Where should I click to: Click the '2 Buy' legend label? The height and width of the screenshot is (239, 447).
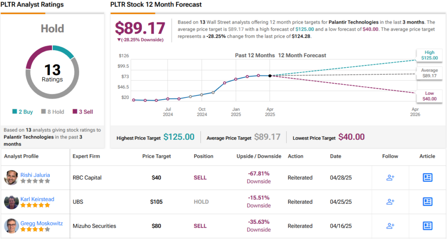(x=26, y=112)
